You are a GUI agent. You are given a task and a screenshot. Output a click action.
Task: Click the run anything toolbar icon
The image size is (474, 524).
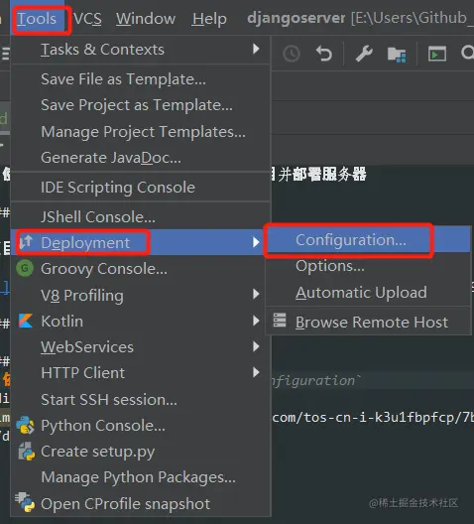(x=437, y=54)
